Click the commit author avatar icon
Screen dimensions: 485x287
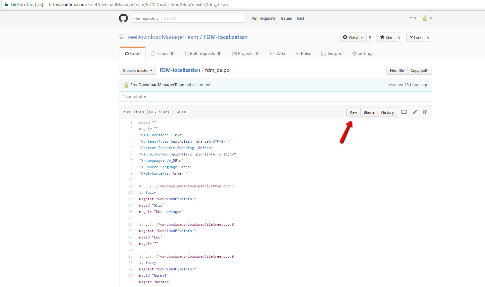click(126, 85)
